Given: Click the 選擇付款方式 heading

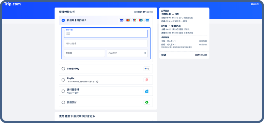Looking at the screenshot, I should 67,12.
